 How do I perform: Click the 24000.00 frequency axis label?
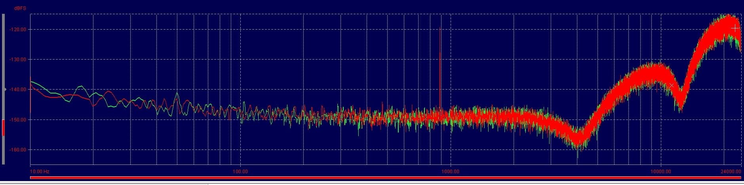731,172
